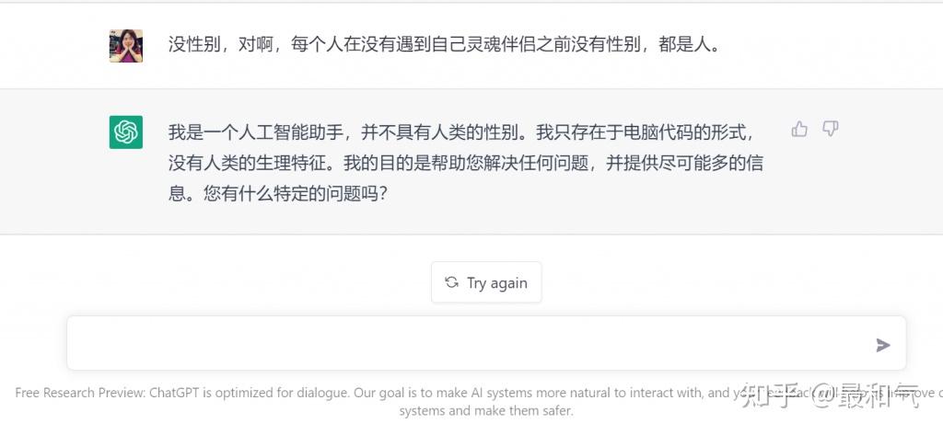Click the response line starting with 我是一个人工智能助手
Screen dimensions: 943x435
[465, 132]
